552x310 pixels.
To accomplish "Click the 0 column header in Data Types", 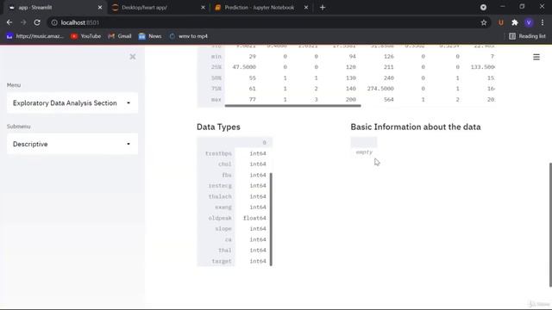I will coord(265,143).
